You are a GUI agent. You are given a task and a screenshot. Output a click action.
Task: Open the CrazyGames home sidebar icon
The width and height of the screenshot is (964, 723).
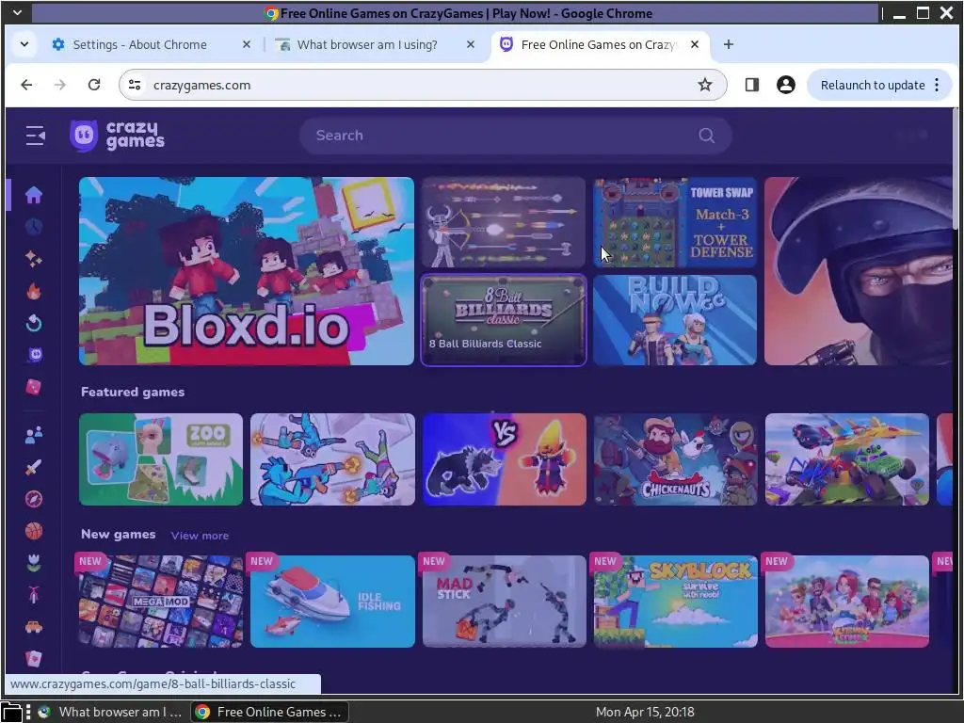click(34, 195)
